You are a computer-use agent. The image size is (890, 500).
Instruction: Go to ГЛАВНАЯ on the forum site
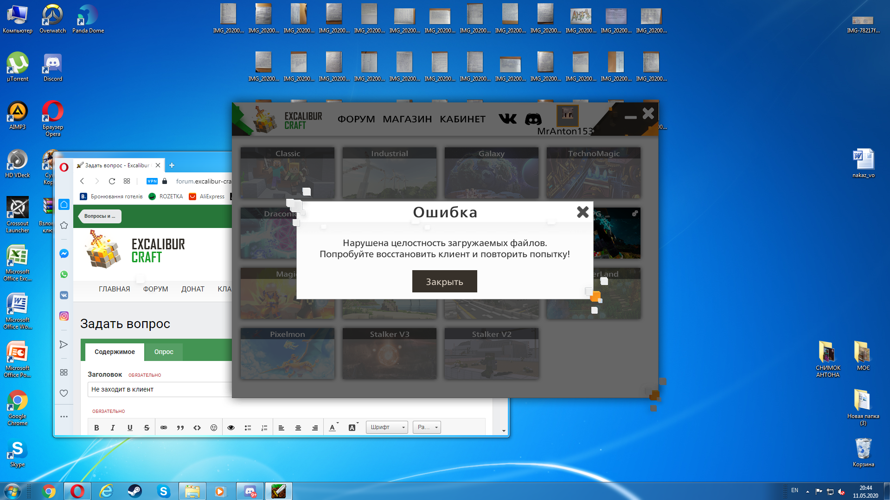114,289
